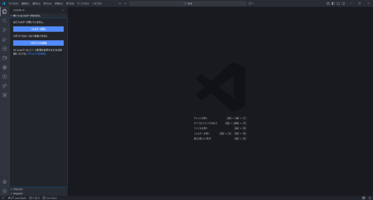Click the Live Share status bar item
Viewport: 373px width, 200px height.
50,198
